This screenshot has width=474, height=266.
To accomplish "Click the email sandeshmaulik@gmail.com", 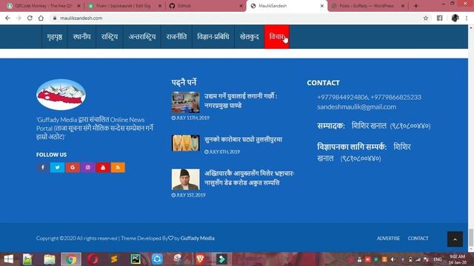I will coord(356,106).
